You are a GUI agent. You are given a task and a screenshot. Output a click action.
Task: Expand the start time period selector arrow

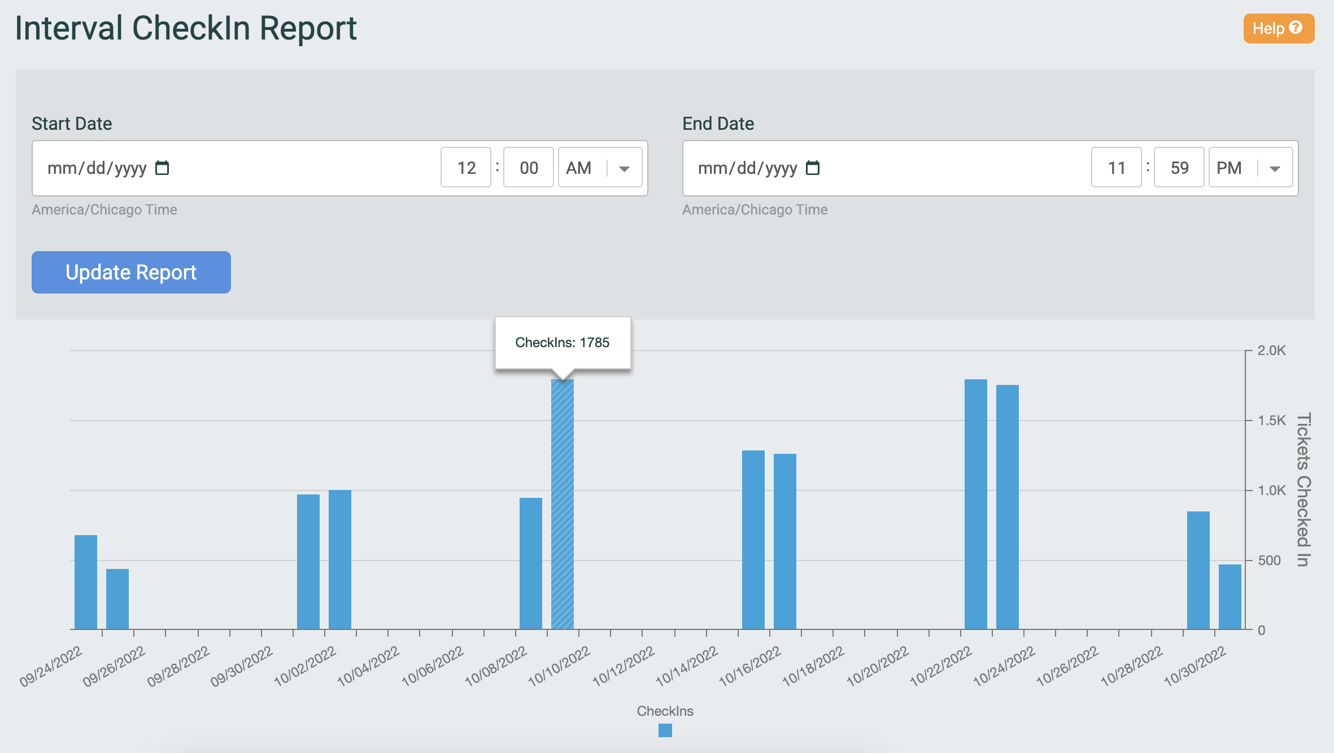click(624, 167)
